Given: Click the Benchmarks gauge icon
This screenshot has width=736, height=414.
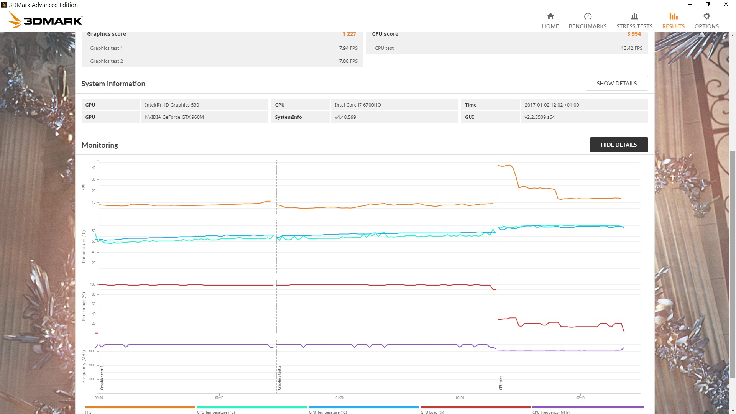Looking at the screenshot, I should click(588, 16).
